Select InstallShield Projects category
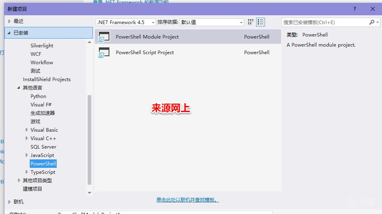382x214 pixels. 47,79
